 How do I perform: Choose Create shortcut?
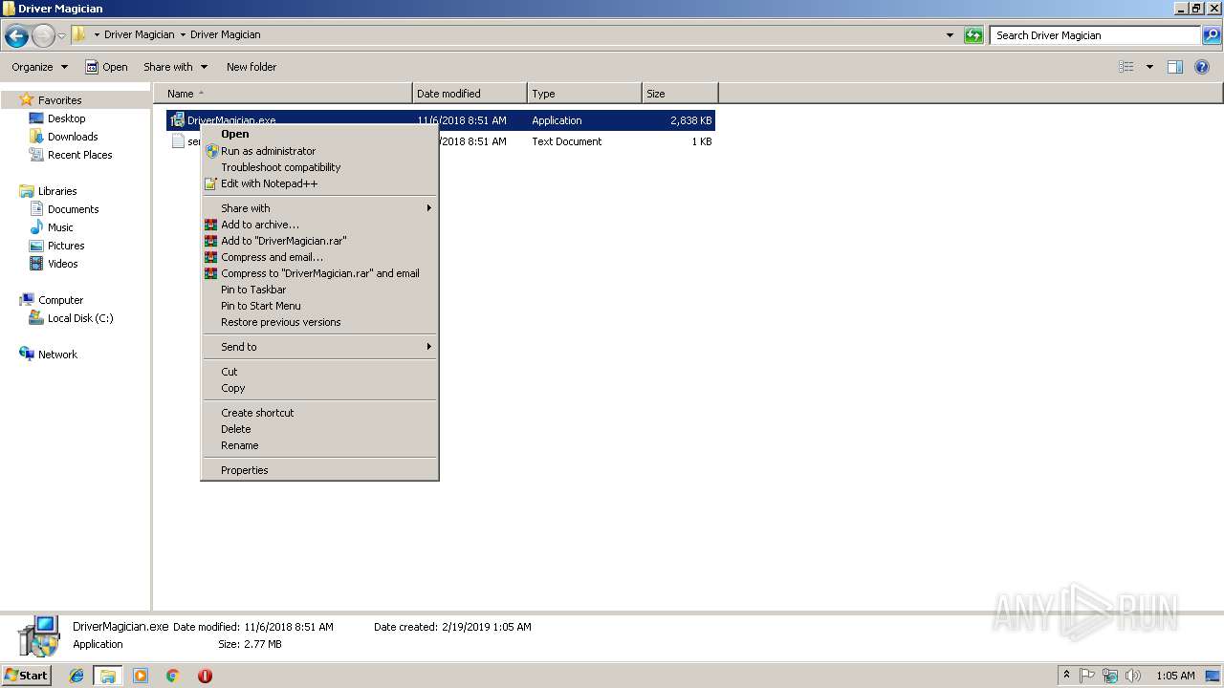319,413
